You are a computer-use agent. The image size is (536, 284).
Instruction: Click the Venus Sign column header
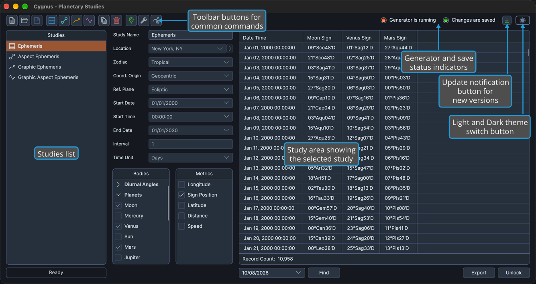(x=361, y=38)
